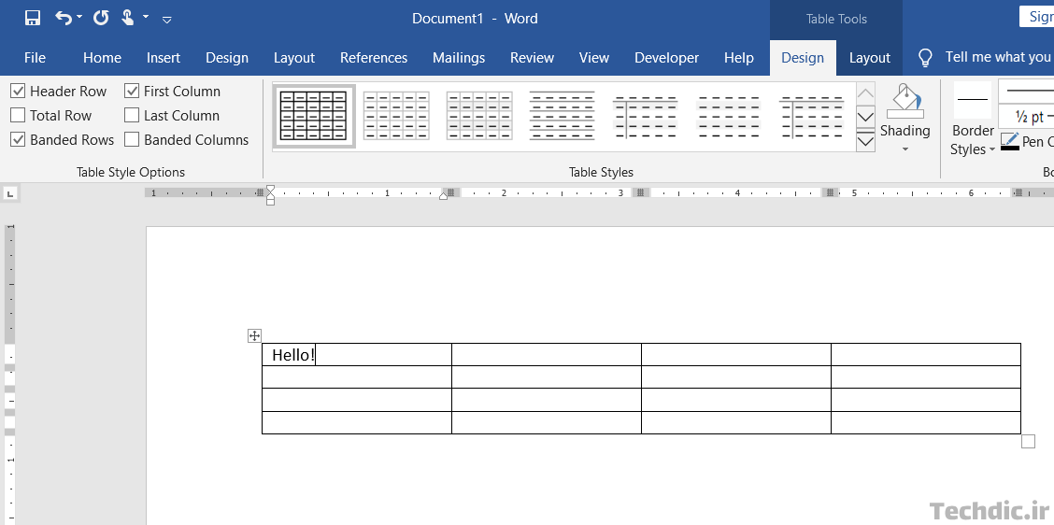Click the Shading paint bucket icon
This screenshot has height=525, width=1054.
pyautogui.click(x=904, y=102)
